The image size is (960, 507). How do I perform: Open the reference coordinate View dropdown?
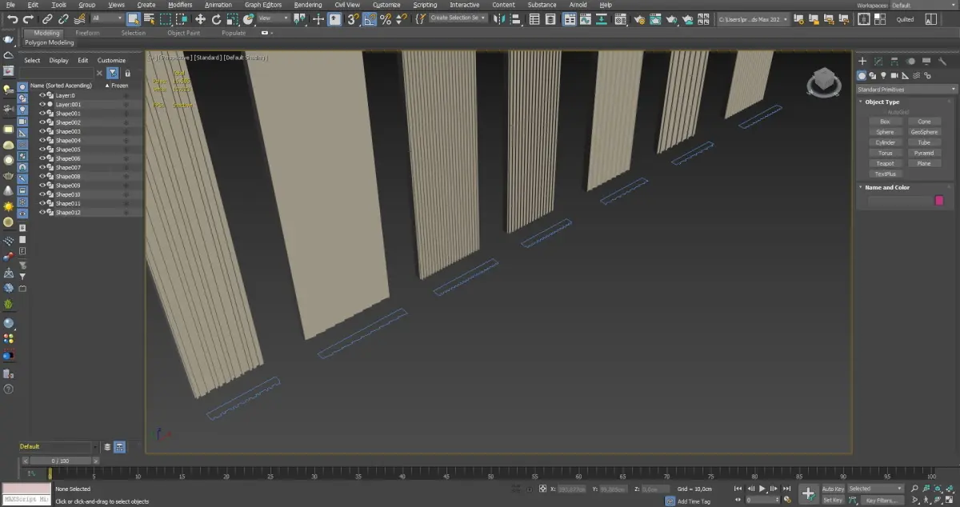click(274, 18)
